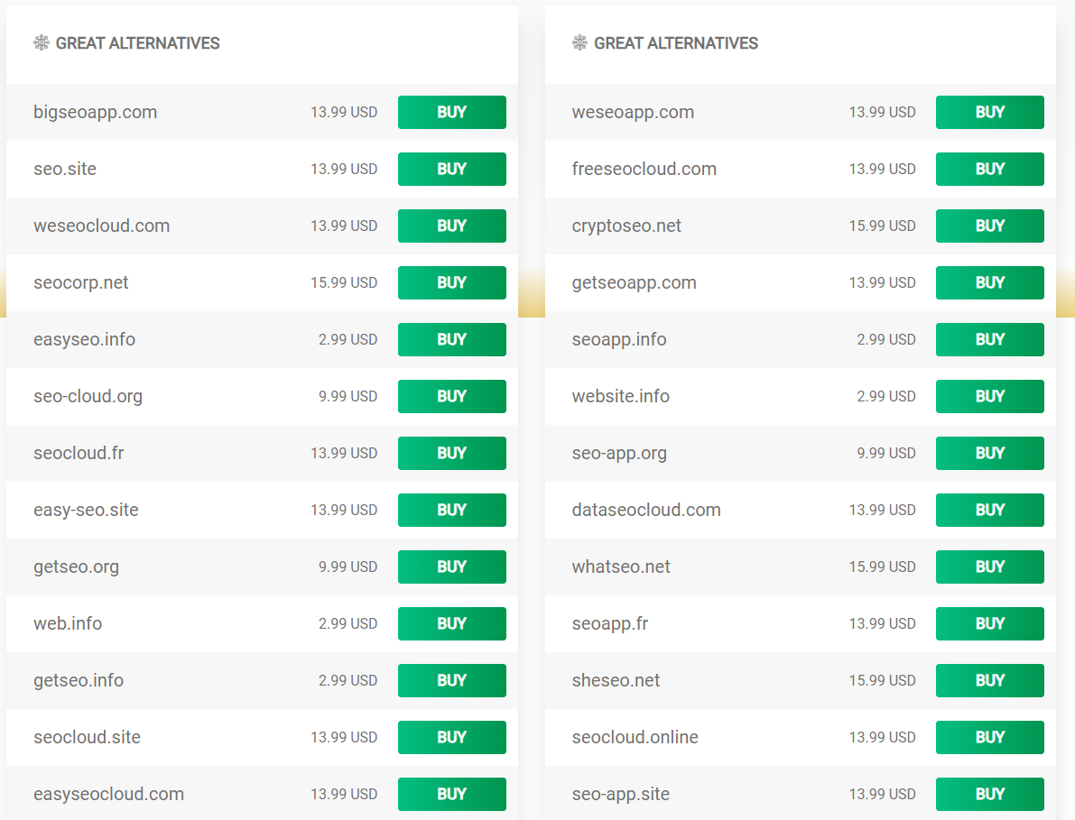This screenshot has height=820, width=1075.
Task: Click BUY for seo.site
Action: click(x=451, y=169)
